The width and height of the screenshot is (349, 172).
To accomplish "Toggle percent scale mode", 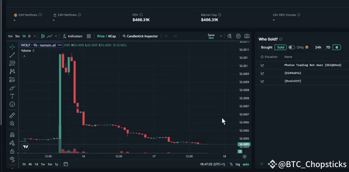I will (231, 164).
